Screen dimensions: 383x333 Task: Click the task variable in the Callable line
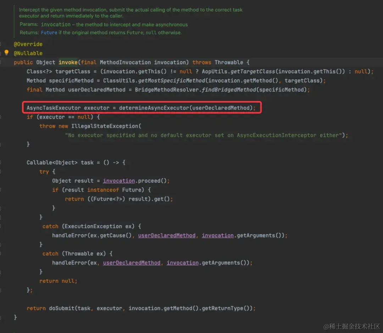87,163
